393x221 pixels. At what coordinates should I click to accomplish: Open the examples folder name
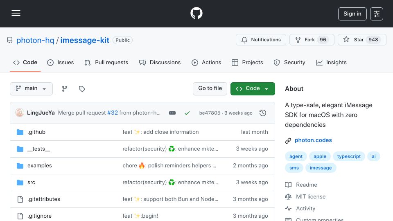click(40, 166)
